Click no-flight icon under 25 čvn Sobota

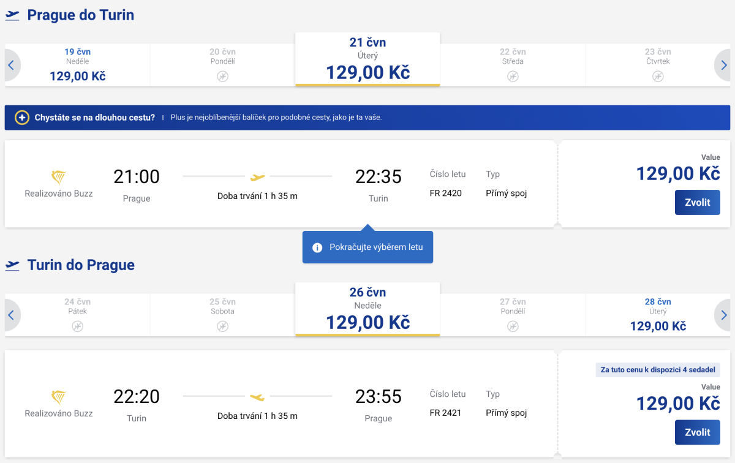[222, 326]
